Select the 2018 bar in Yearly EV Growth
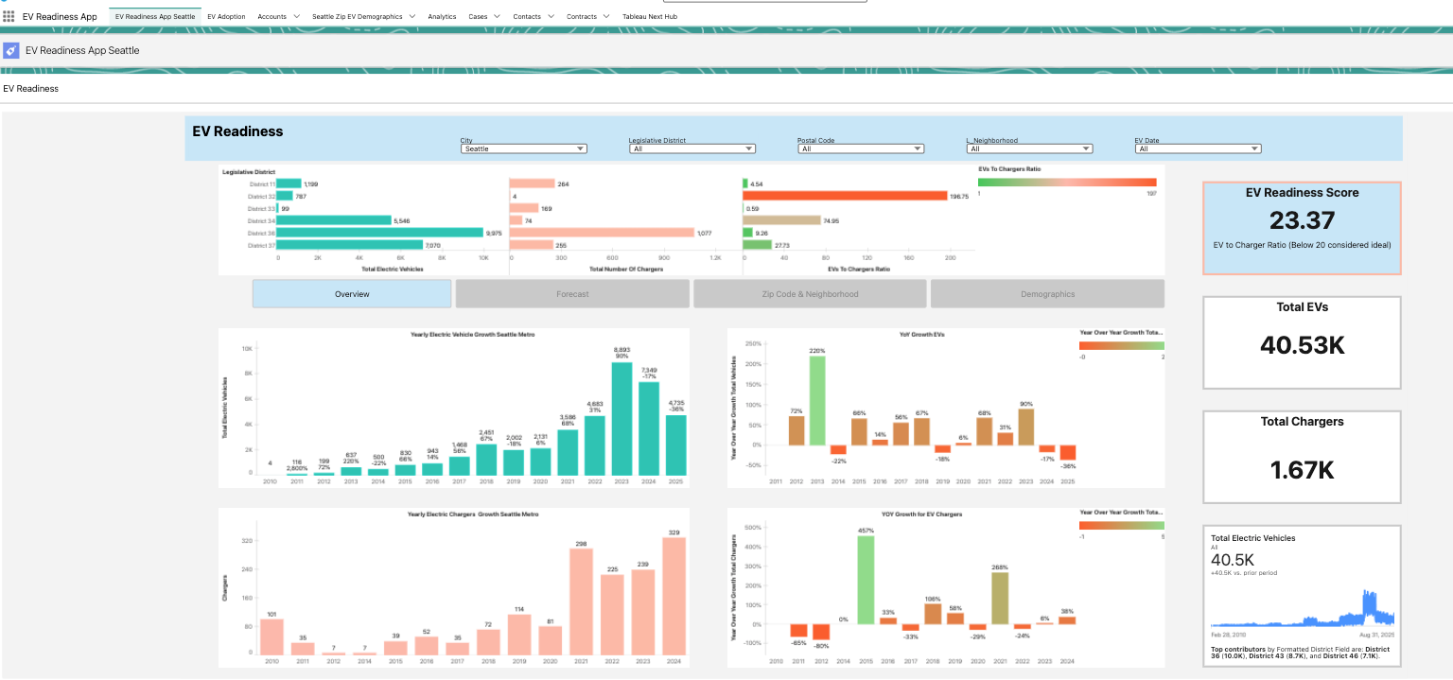The image size is (1453, 680). (486, 460)
